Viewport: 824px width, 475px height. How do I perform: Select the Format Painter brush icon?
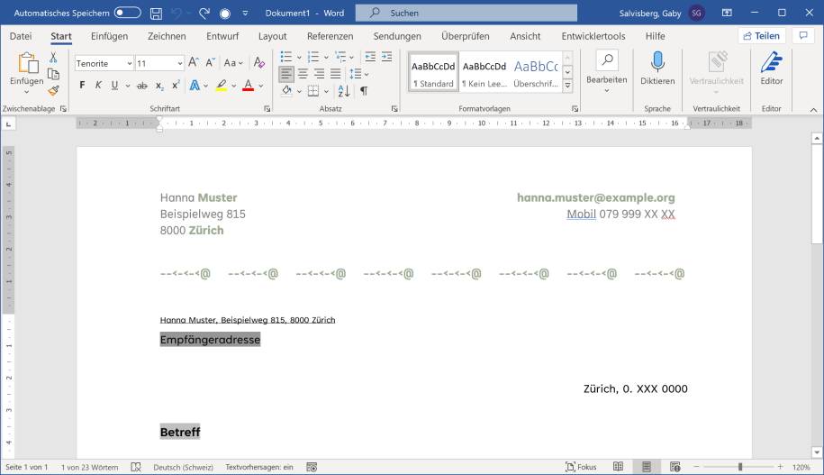point(53,90)
